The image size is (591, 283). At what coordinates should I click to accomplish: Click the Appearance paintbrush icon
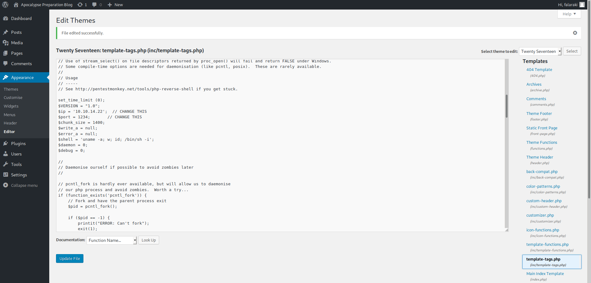pyautogui.click(x=6, y=77)
